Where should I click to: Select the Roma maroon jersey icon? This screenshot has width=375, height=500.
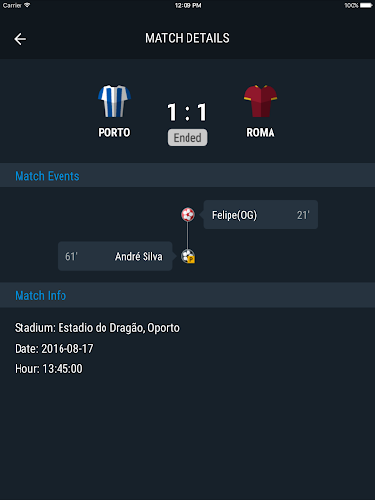point(261,101)
